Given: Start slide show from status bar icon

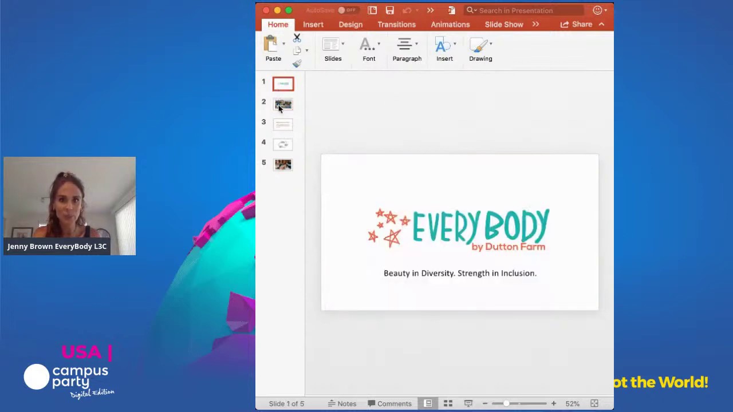Looking at the screenshot, I should (468, 403).
